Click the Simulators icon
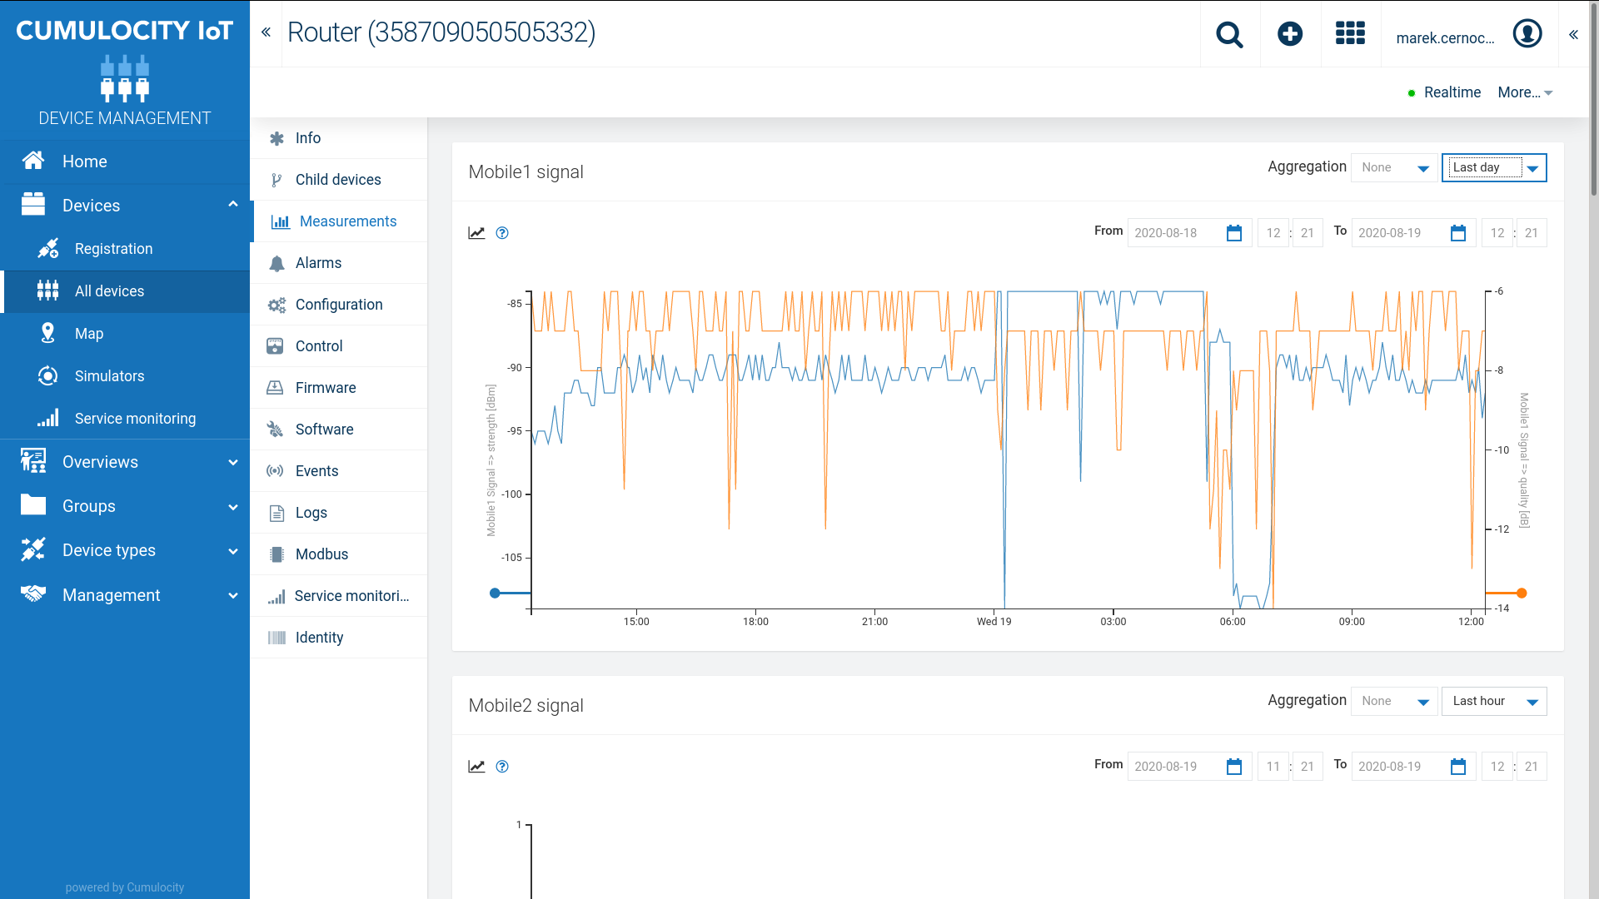This screenshot has height=899, width=1599. pyautogui.click(x=48, y=375)
